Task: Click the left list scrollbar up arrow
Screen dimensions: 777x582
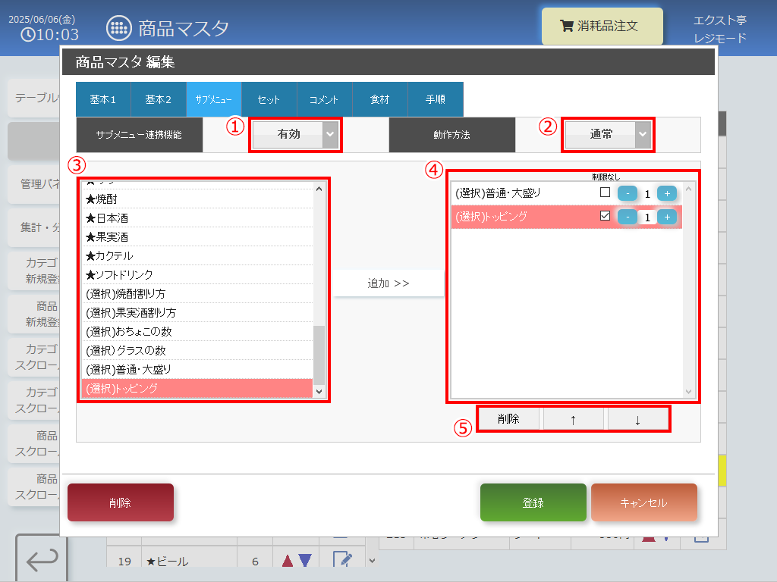Action: click(319, 189)
